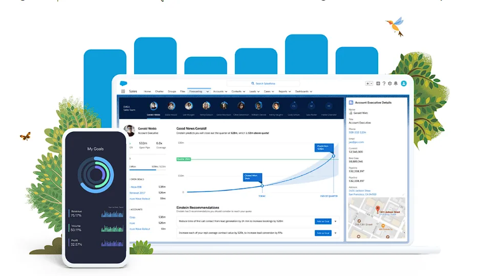Expand the Cases tab chevron

273,91
